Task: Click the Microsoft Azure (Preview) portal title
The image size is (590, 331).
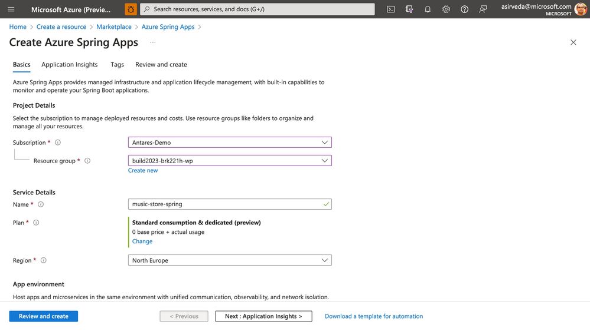Action: coord(71,10)
